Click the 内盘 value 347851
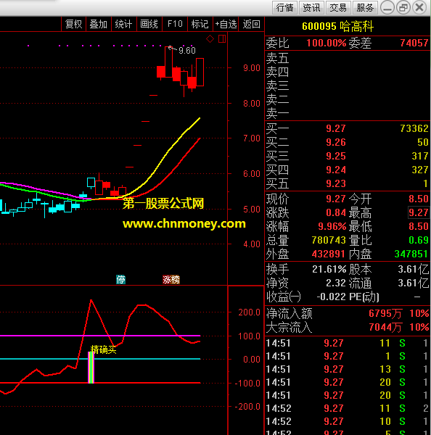Screen dimensions: 431x435 pos(411,254)
